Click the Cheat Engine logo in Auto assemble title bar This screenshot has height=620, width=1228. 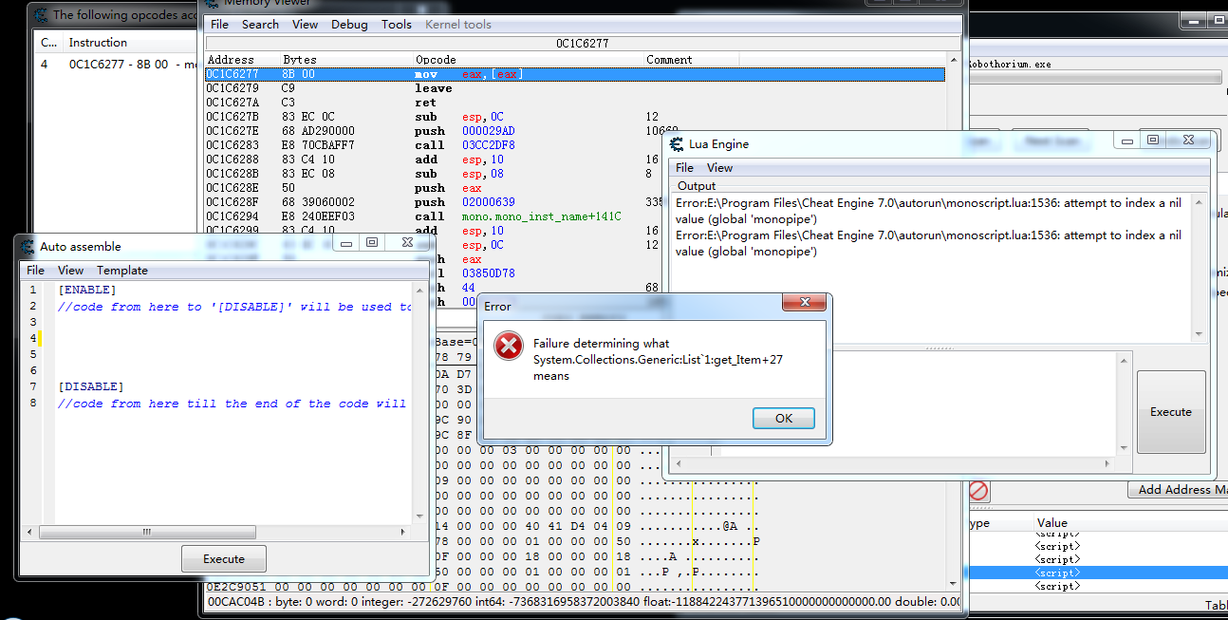pos(28,246)
